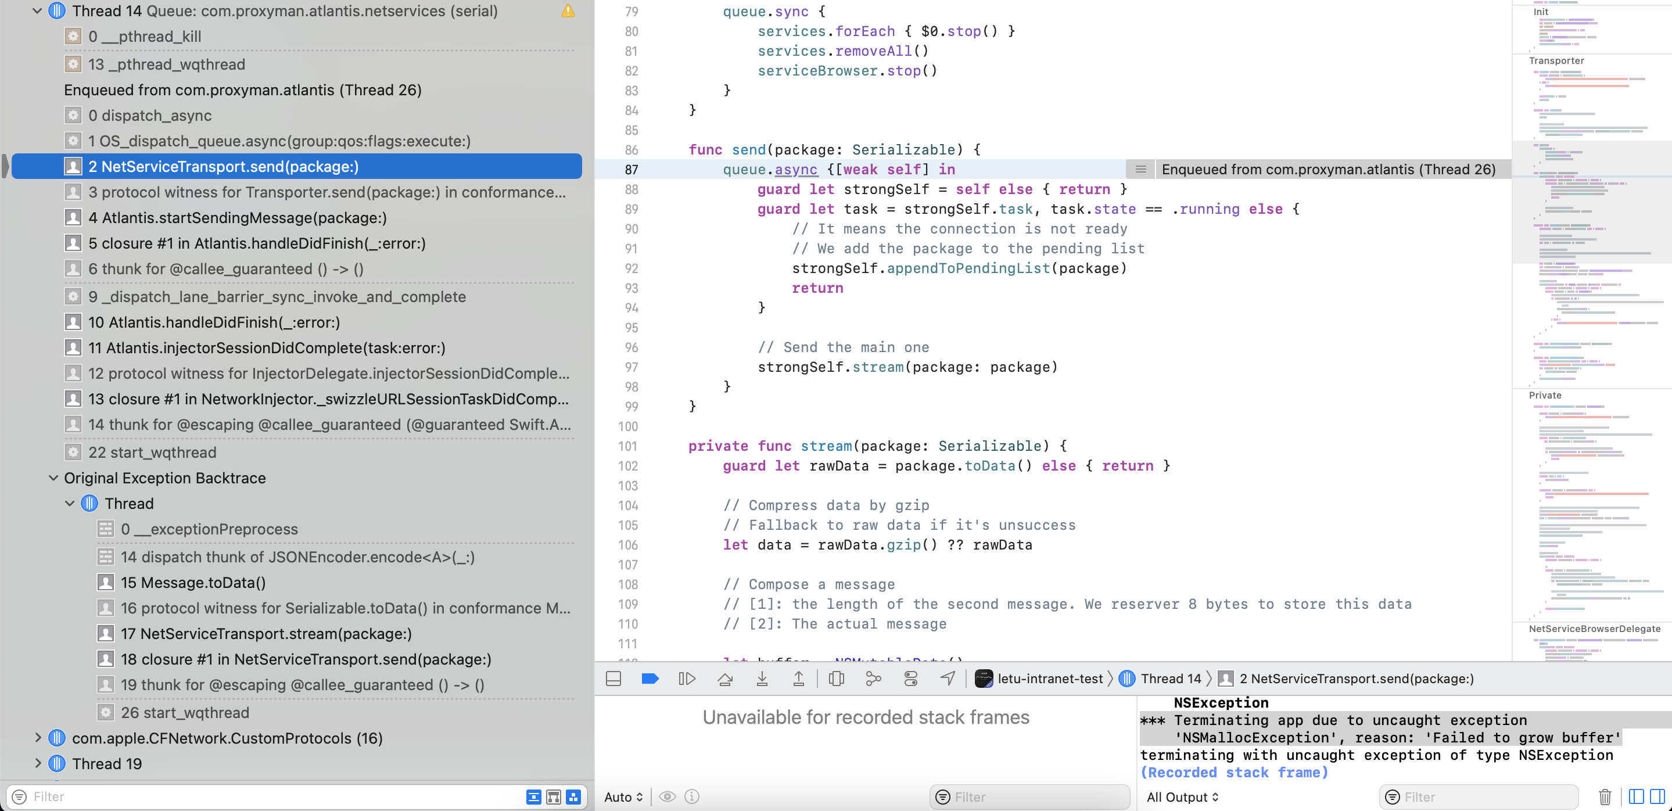Toggle the Quick Look eye in the variables view

(668, 796)
